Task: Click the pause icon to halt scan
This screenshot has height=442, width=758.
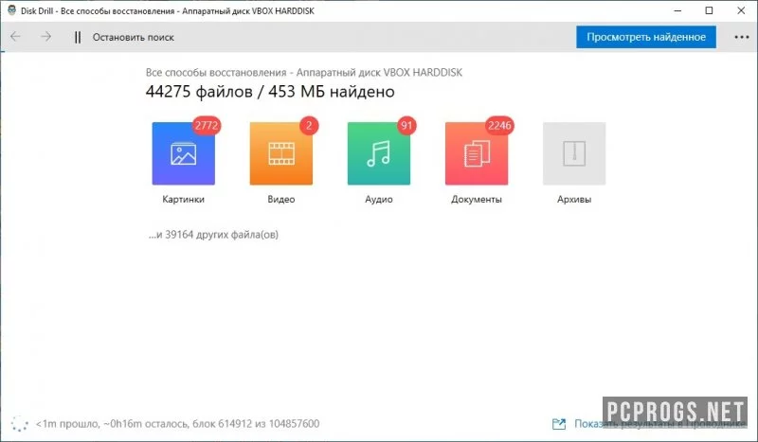Action: point(78,37)
